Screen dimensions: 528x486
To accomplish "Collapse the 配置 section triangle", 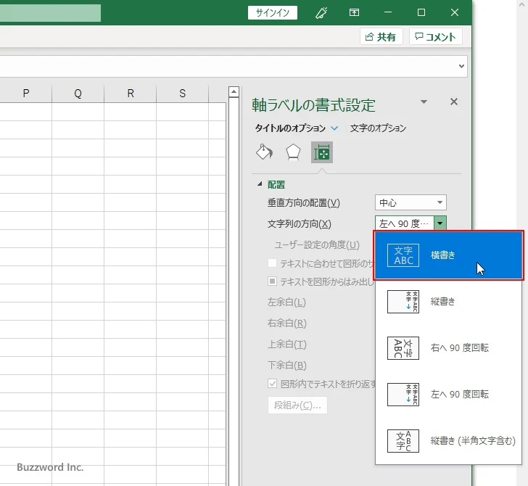I will [260, 185].
